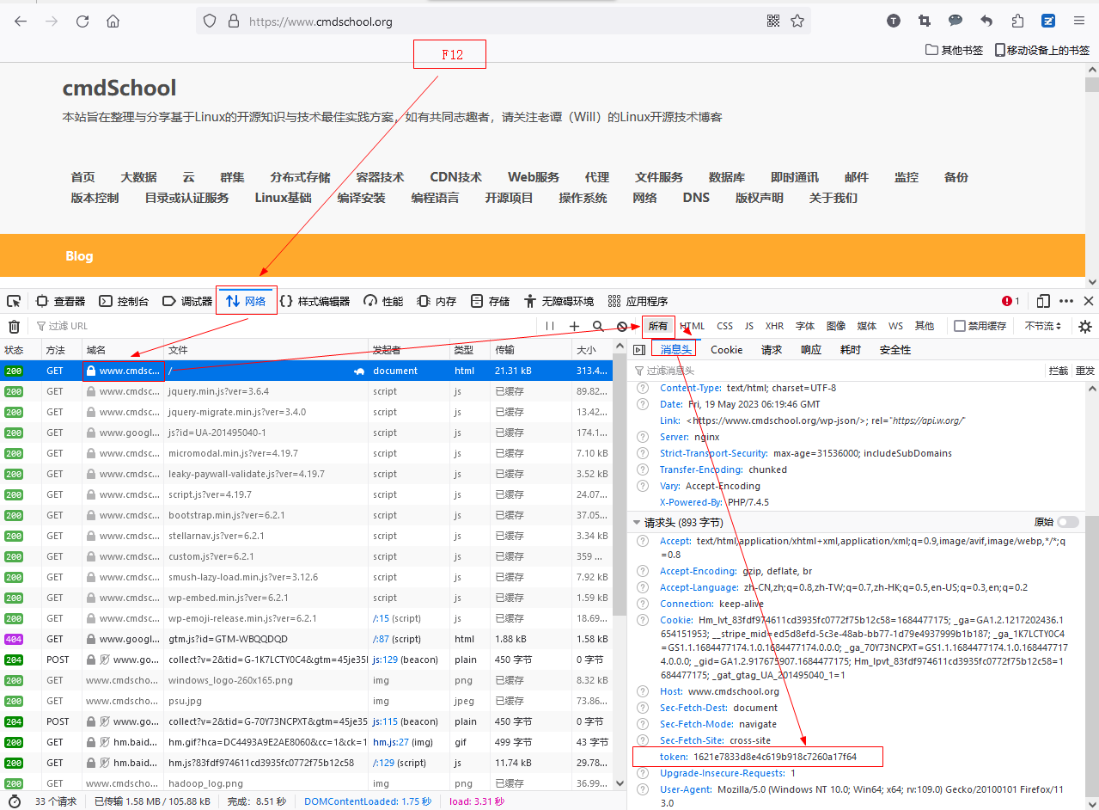The height and width of the screenshot is (810, 1099).
Task: Open the 大数据 navigation link
Action: [138, 177]
